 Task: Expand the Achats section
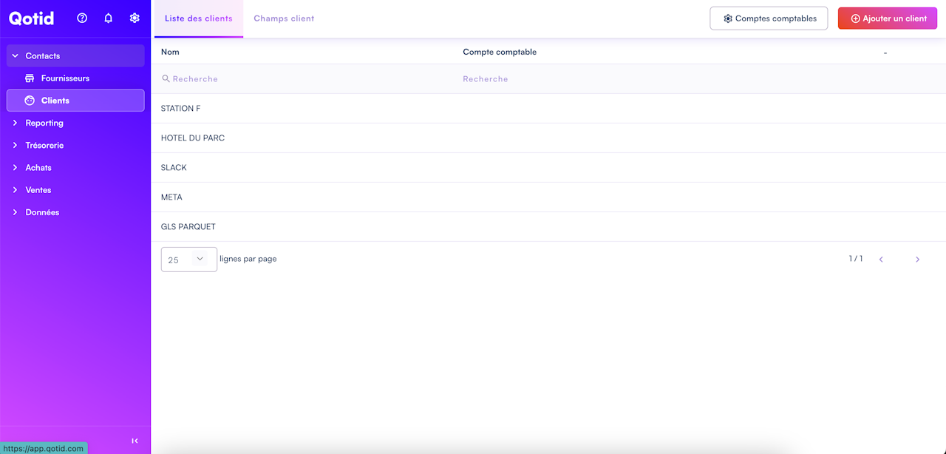click(x=75, y=168)
